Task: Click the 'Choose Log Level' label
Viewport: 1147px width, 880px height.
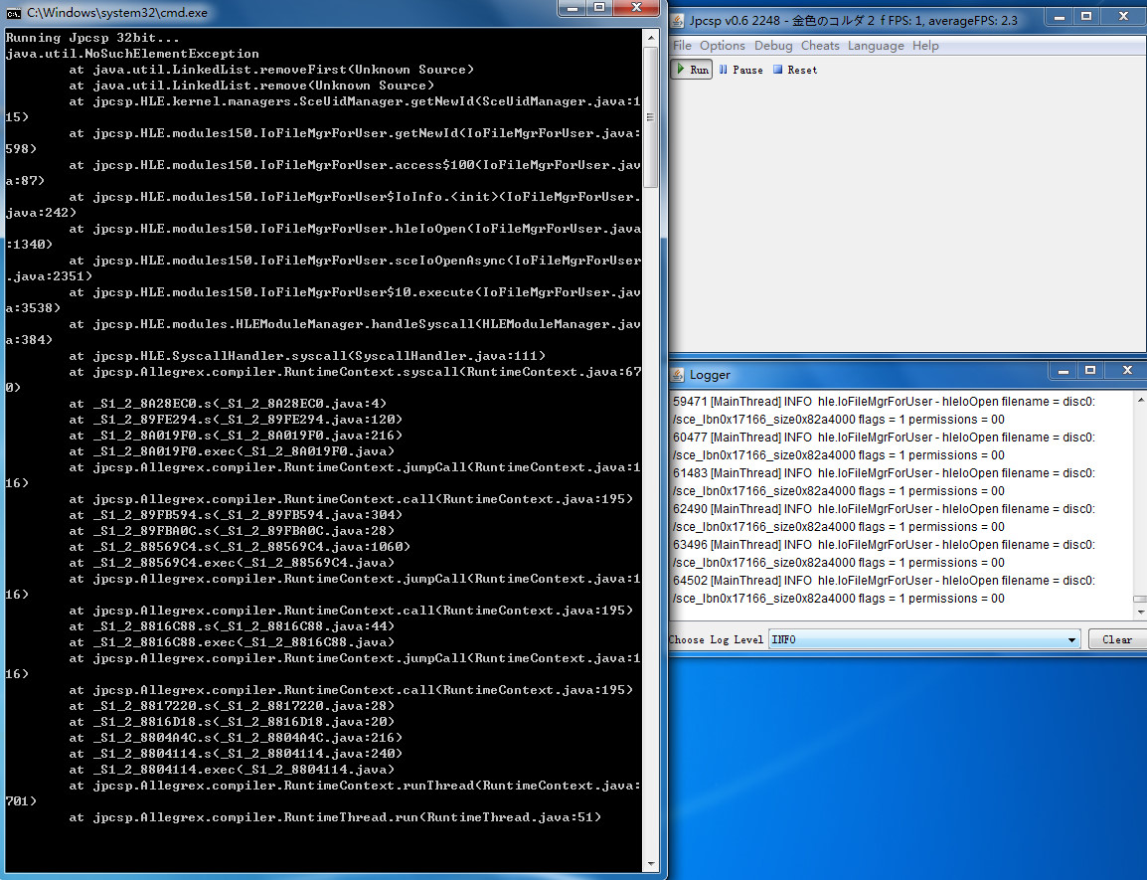Action: point(717,639)
